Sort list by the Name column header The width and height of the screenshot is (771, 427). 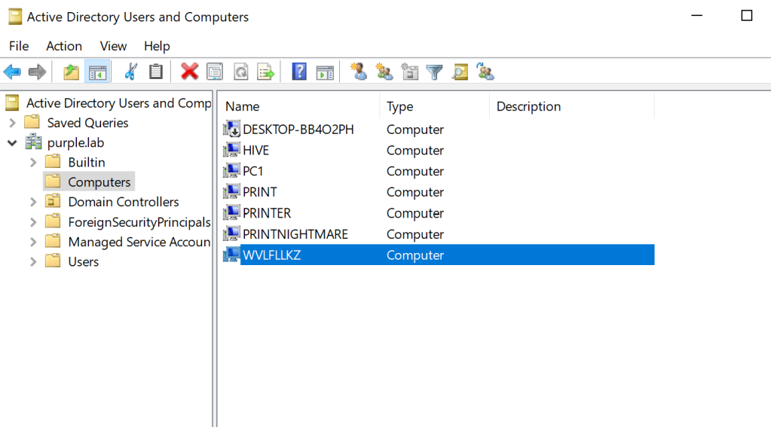[x=242, y=107]
